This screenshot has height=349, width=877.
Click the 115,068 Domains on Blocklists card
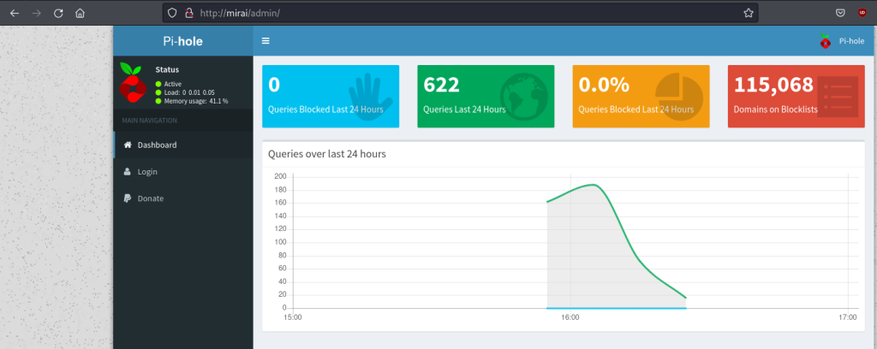click(796, 96)
